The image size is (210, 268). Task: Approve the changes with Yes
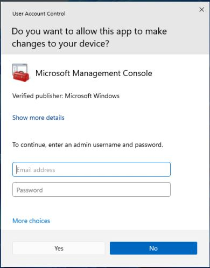point(59,248)
